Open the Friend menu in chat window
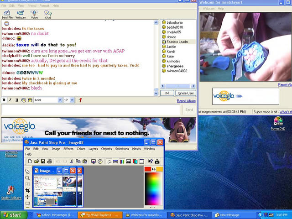 (x=32, y=5)
